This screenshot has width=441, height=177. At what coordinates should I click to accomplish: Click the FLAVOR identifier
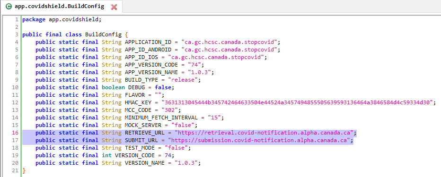click(x=135, y=95)
